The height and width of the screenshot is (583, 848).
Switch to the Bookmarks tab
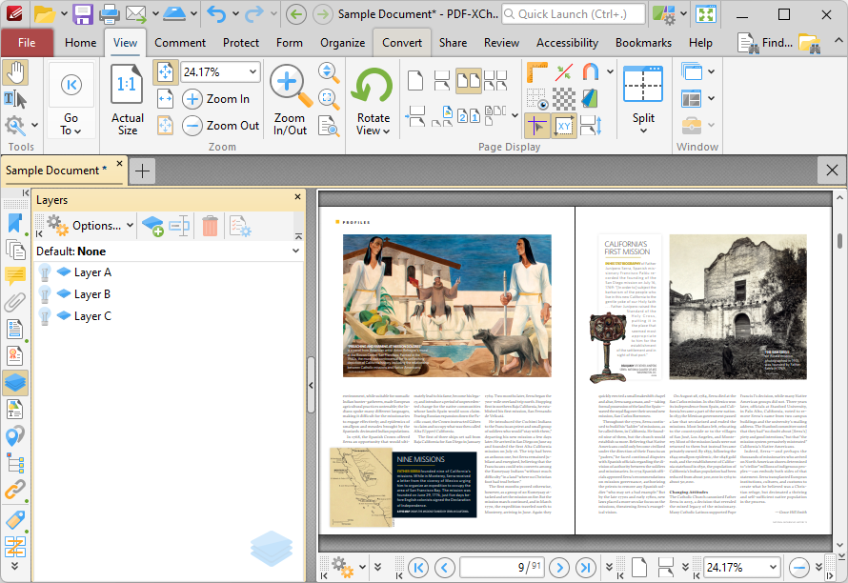643,43
